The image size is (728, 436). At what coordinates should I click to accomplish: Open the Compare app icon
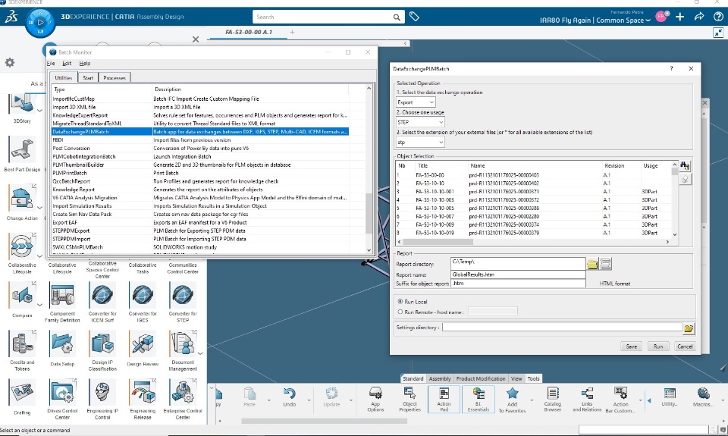22,295
